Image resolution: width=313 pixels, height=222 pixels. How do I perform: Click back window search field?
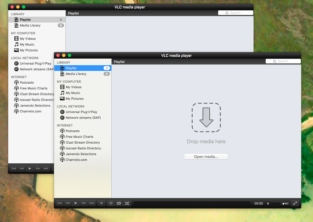click(236, 13)
